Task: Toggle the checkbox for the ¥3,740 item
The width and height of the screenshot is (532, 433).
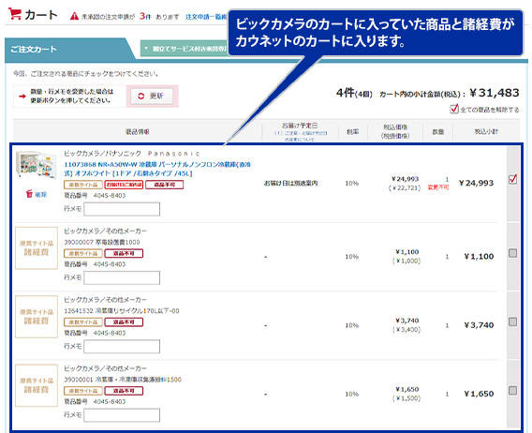Action: tap(512, 321)
